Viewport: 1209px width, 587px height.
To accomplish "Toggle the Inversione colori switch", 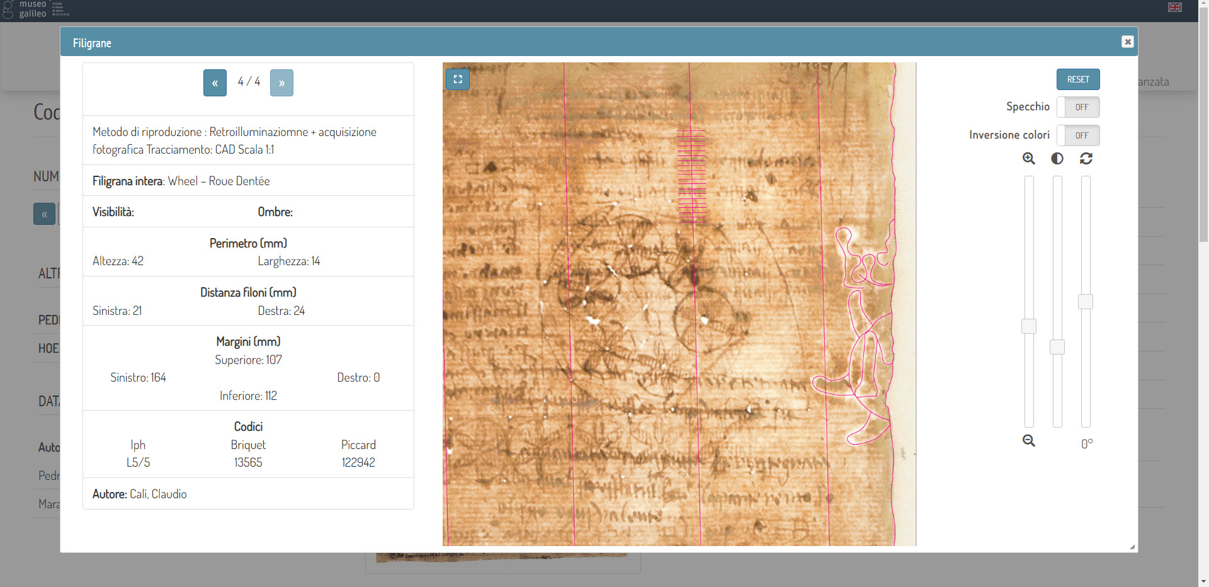I will [1078, 135].
